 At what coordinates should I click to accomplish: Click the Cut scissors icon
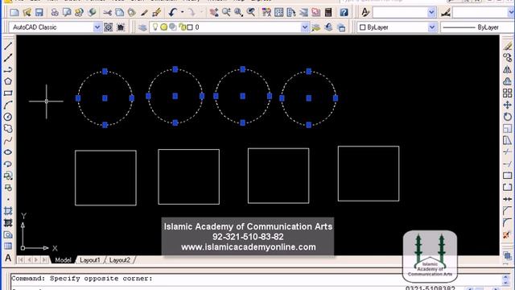point(107,13)
